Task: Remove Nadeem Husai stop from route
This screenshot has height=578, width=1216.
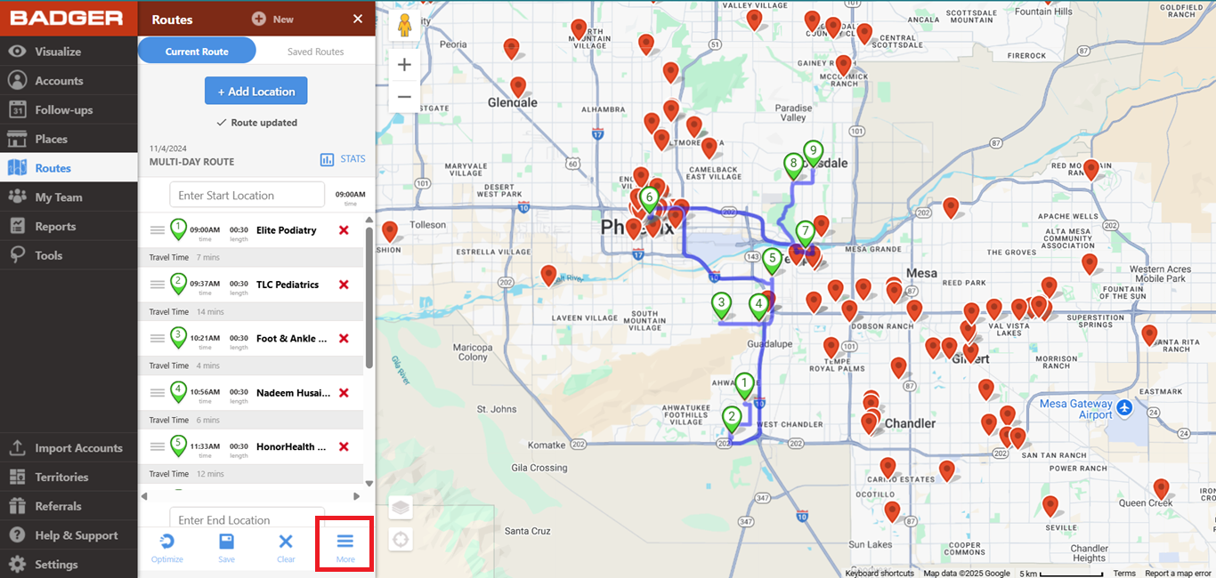Action: pyautogui.click(x=344, y=393)
